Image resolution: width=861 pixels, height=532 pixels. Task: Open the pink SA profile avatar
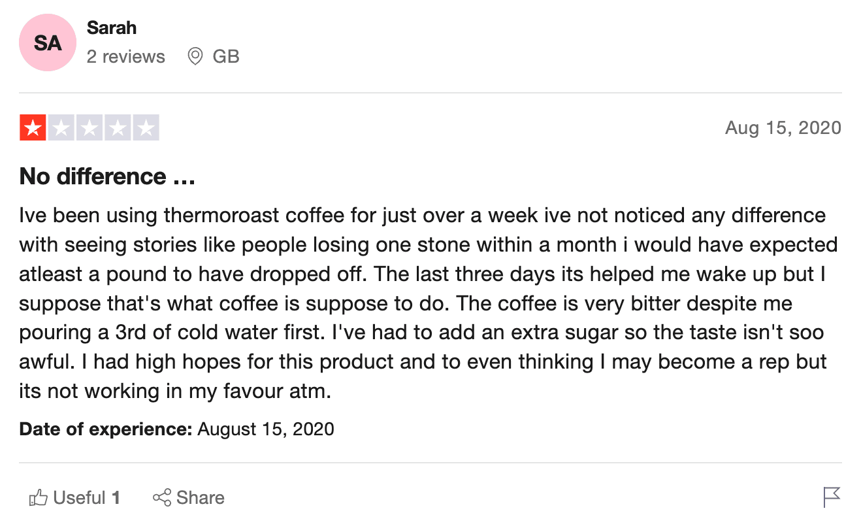tap(48, 43)
